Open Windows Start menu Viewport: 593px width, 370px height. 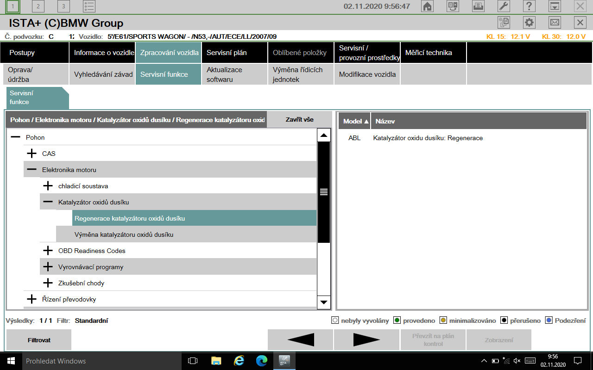[11, 361]
